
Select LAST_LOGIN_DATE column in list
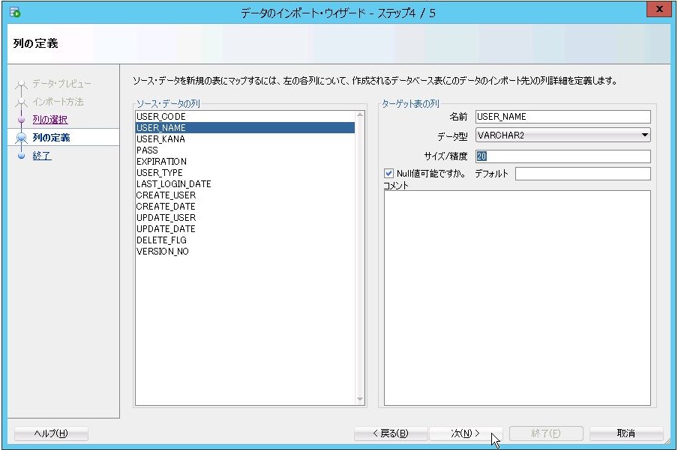pos(173,184)
